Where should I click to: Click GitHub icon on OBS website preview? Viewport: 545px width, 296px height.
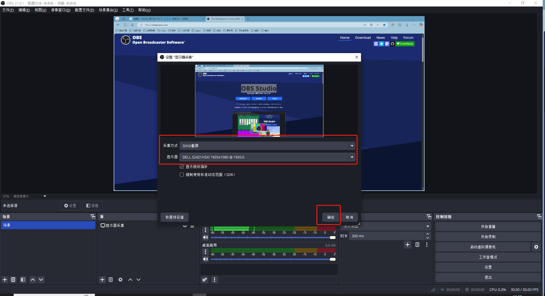click(x=392, y=44)
